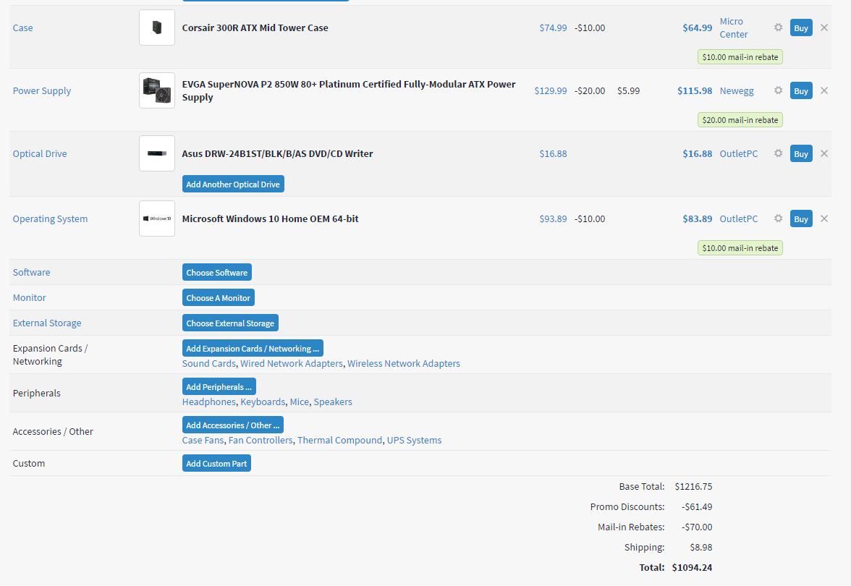
Task: Open settings gear for Windows 10 Home
Action: coord(779,218)
